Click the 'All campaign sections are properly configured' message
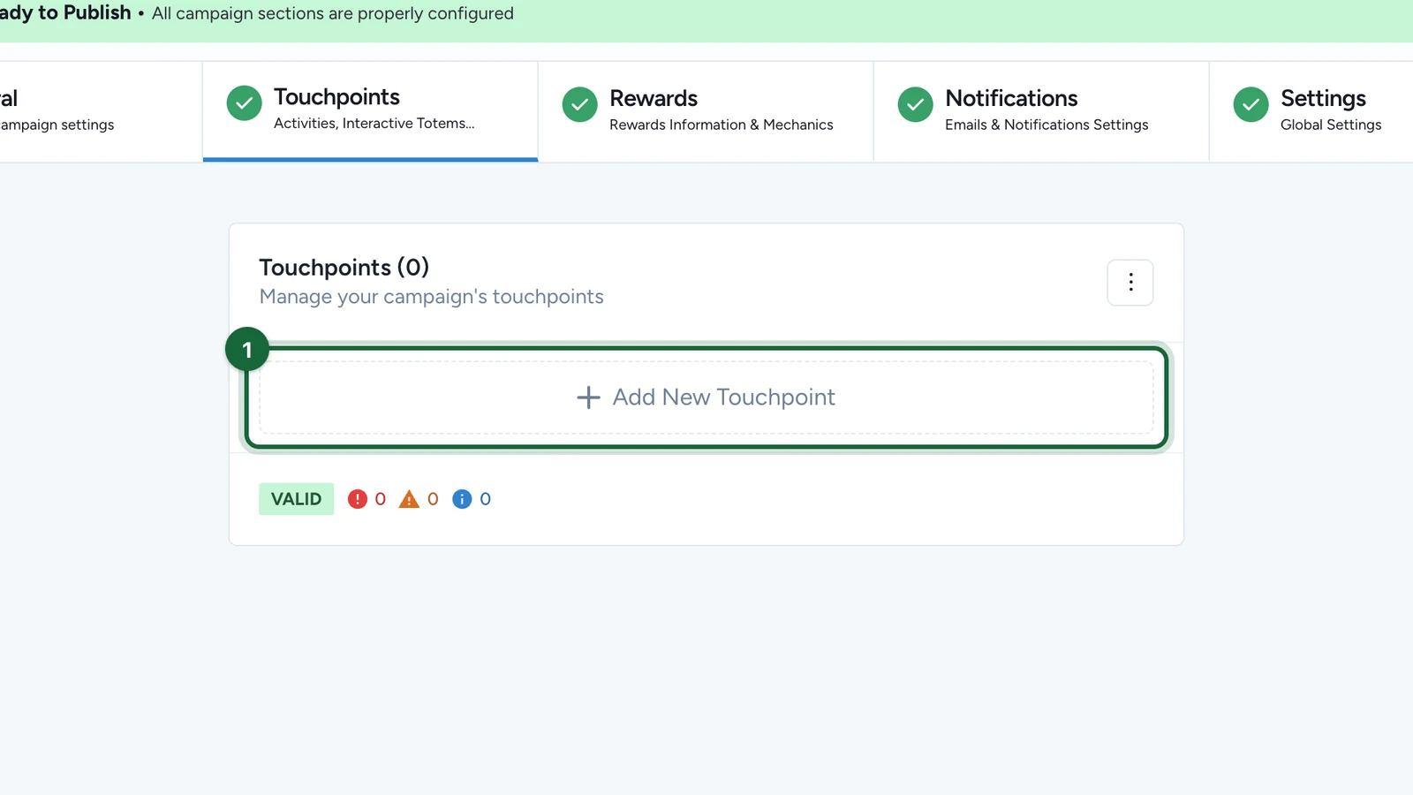 point(332,13)
